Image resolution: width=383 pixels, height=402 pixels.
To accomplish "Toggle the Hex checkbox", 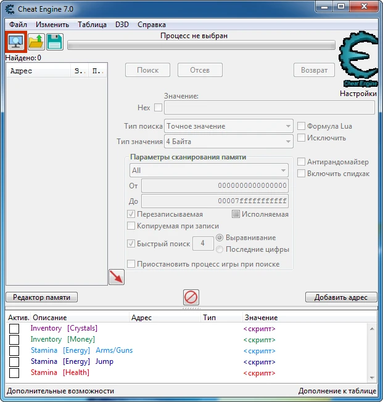I will pyautogui.click(x=158, y=107).
